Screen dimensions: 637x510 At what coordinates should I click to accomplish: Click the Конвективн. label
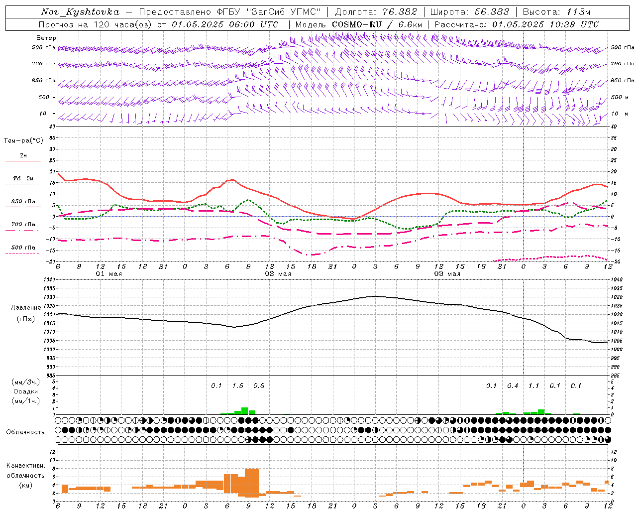[x=26, y=466]
